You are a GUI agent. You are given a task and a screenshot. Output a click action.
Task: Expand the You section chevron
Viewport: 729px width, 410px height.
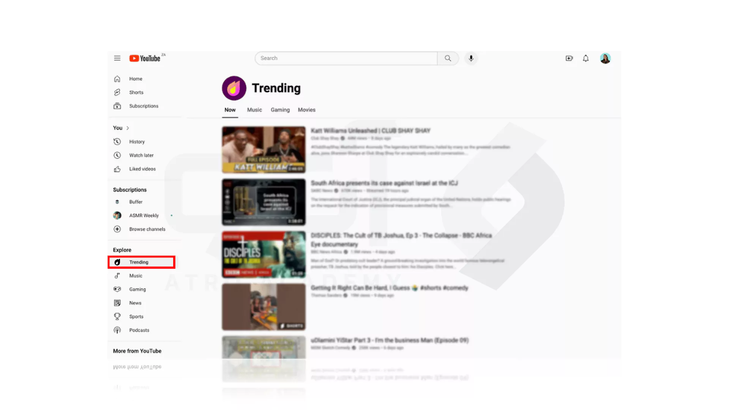[x=128, y=128]
